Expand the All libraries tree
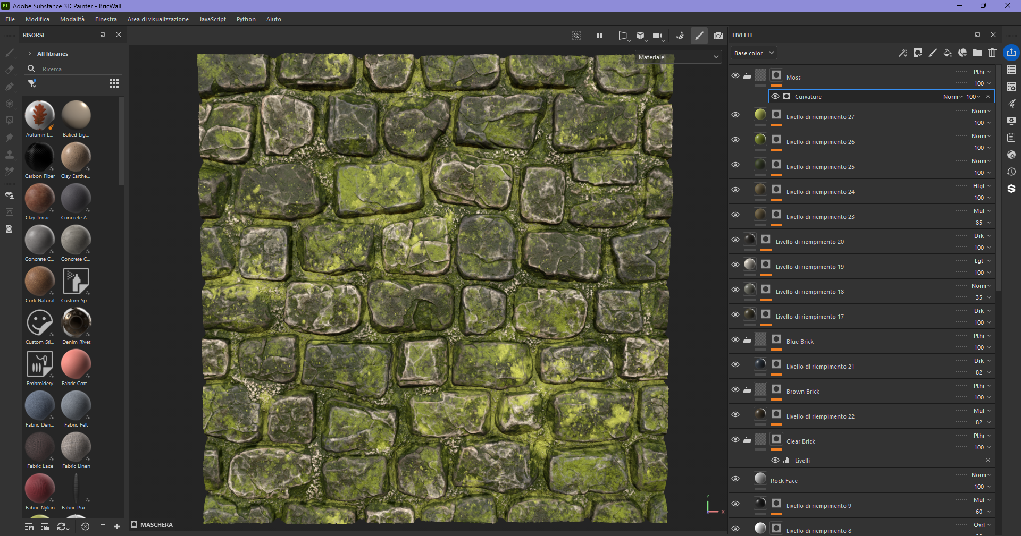The image size is (1021, 536). click(x=30, y=54)
